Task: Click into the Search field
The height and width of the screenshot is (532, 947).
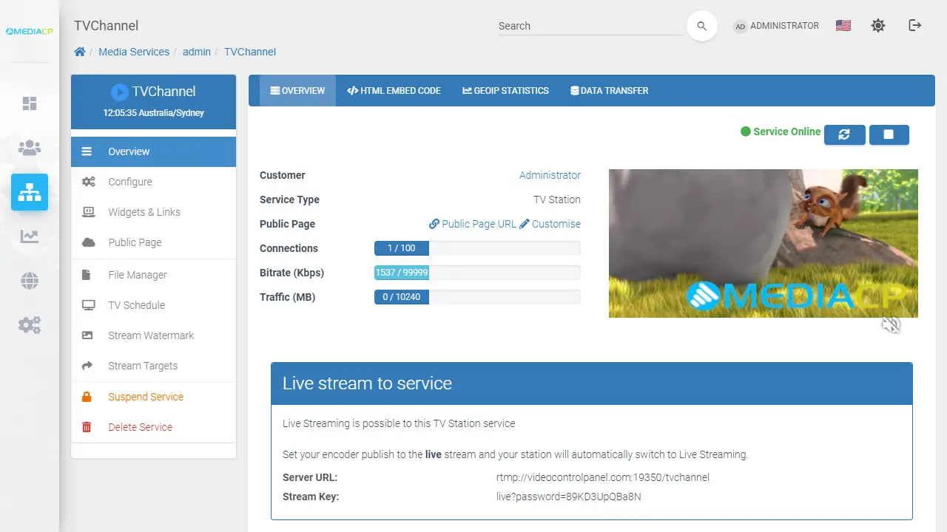Action: (x=590, y=26)
